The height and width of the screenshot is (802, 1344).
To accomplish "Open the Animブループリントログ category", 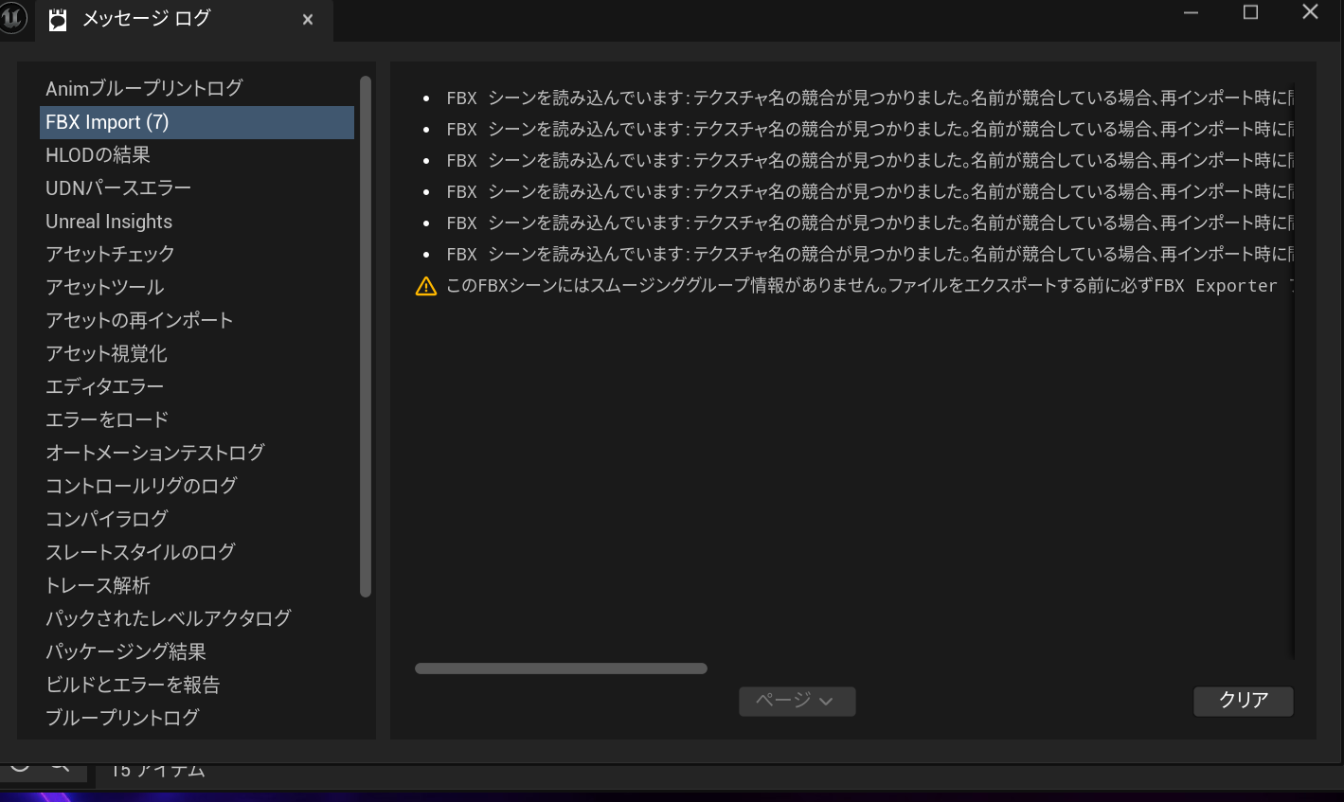I will [x=197, y=89].
